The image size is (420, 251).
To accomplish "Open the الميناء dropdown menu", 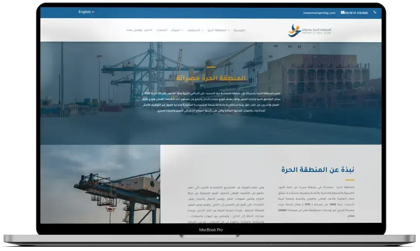I will pos(177,30).
